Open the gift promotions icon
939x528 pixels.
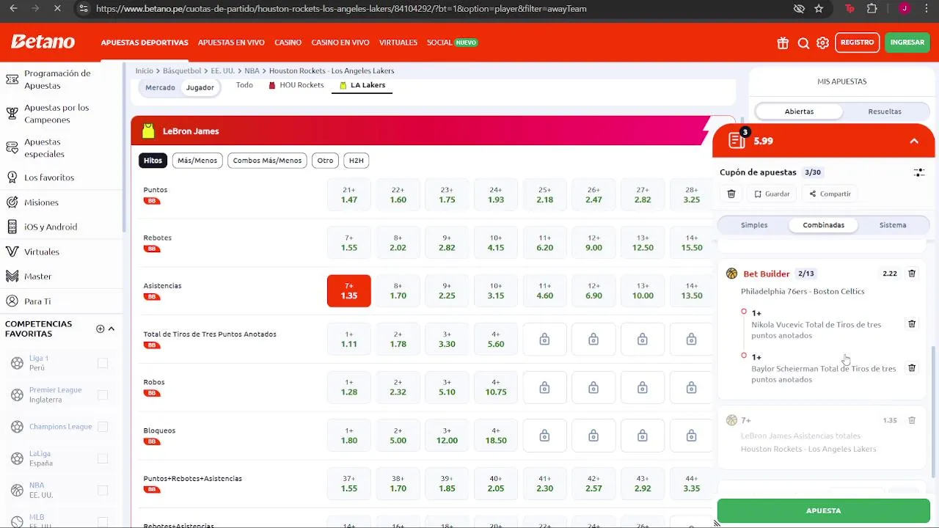point(783,43)
